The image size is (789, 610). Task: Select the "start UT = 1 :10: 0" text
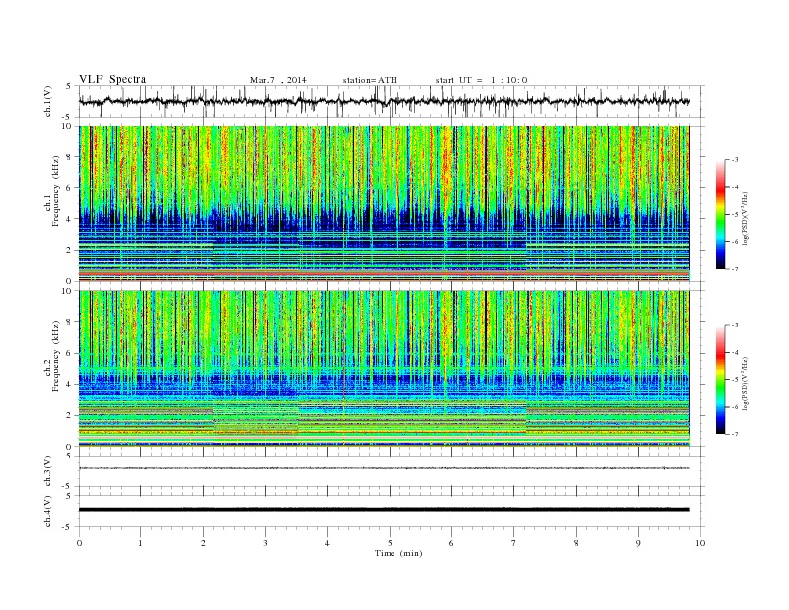(x=481, y=80)
